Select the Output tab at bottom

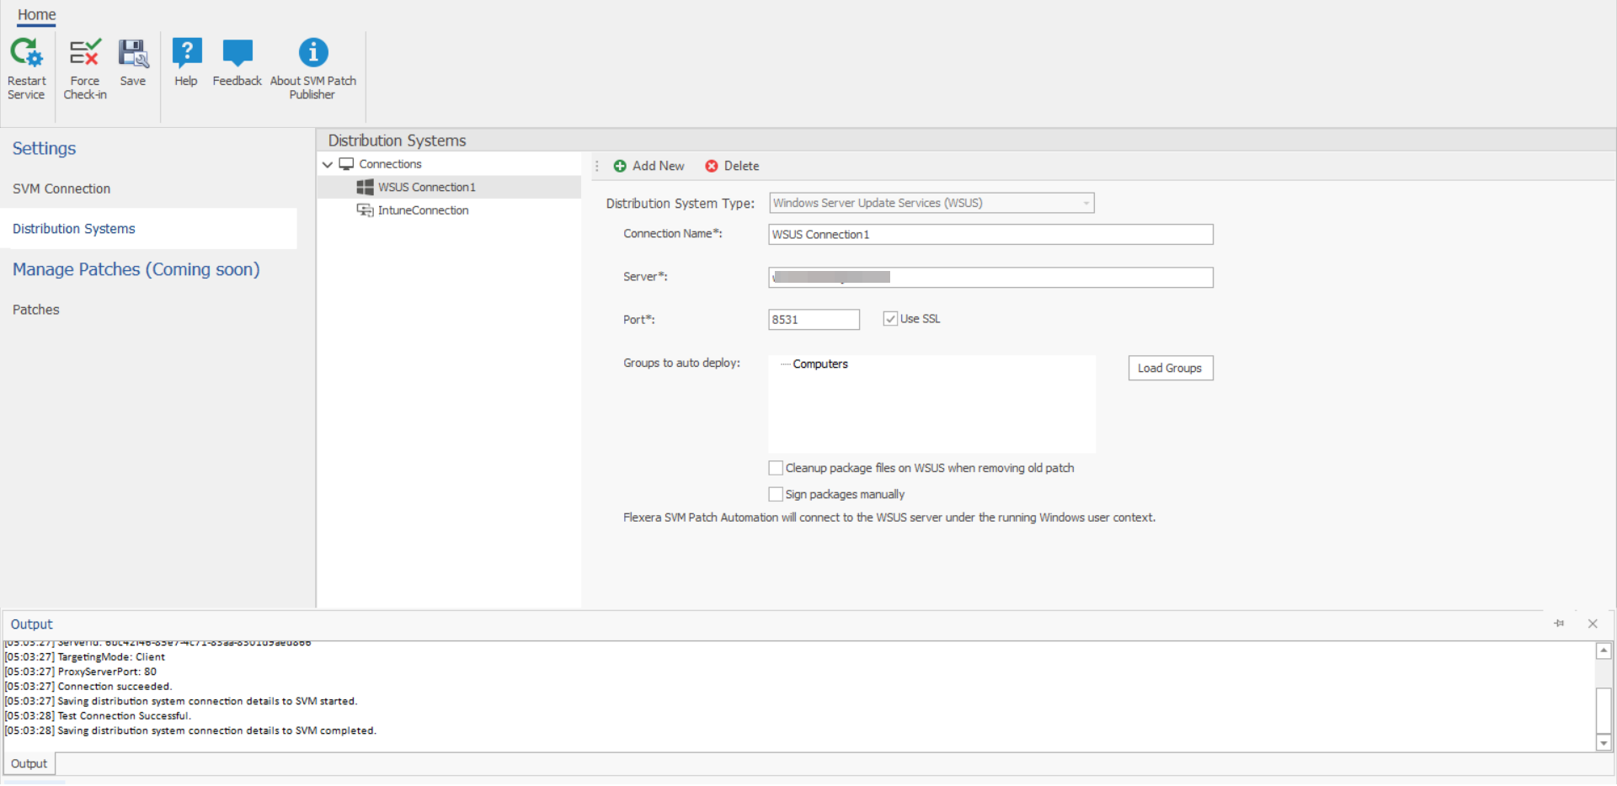tap(29, 763)
